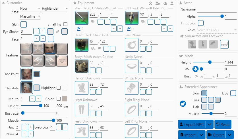Click the first character icon left of shield-person icon
The image size is (238, 139).
point(151,3)
